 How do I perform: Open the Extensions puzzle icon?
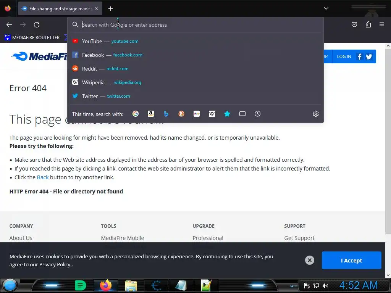[x=368, y=24]
